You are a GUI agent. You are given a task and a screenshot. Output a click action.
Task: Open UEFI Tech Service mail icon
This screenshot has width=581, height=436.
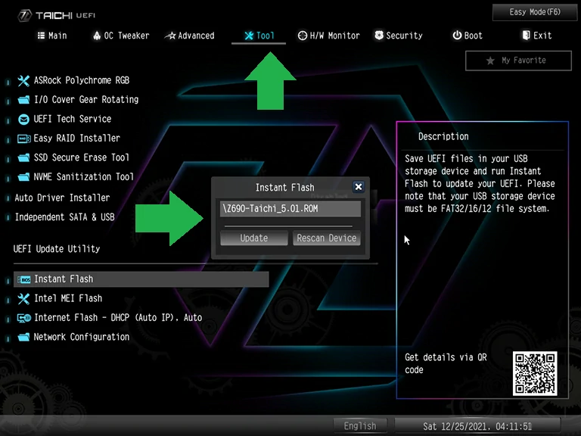pyautogui.click(x=23, y=119)
